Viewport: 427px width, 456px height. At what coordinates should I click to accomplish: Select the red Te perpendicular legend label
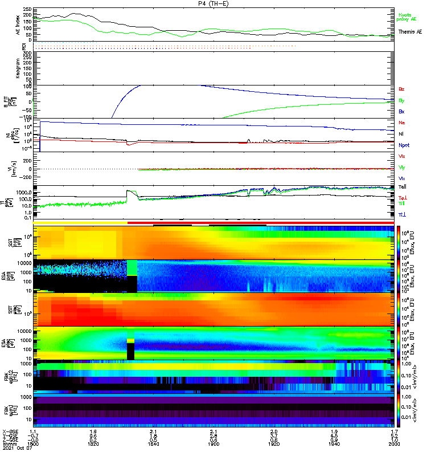click(403, 198)
